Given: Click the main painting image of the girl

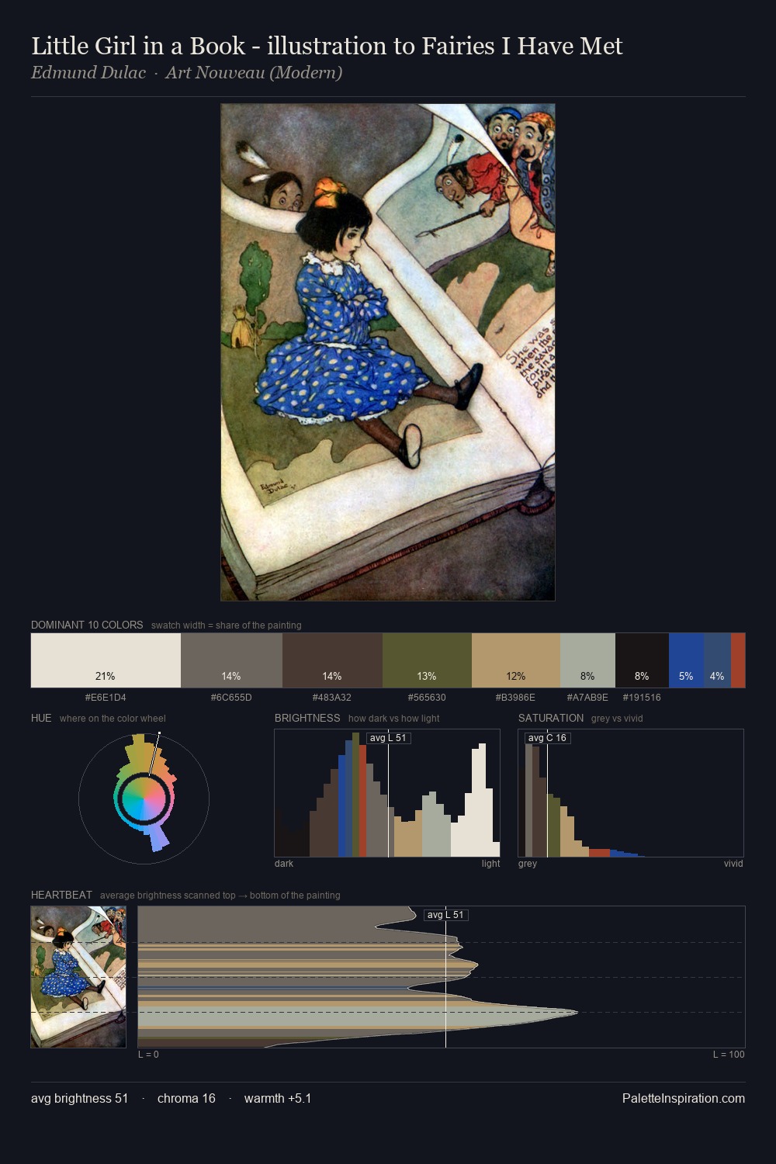Looking at the screenshot, I should click(x=388, y=352).
